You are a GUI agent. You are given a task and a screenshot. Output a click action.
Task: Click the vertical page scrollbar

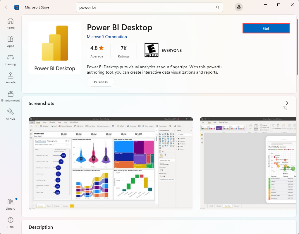tap(298, 47)
